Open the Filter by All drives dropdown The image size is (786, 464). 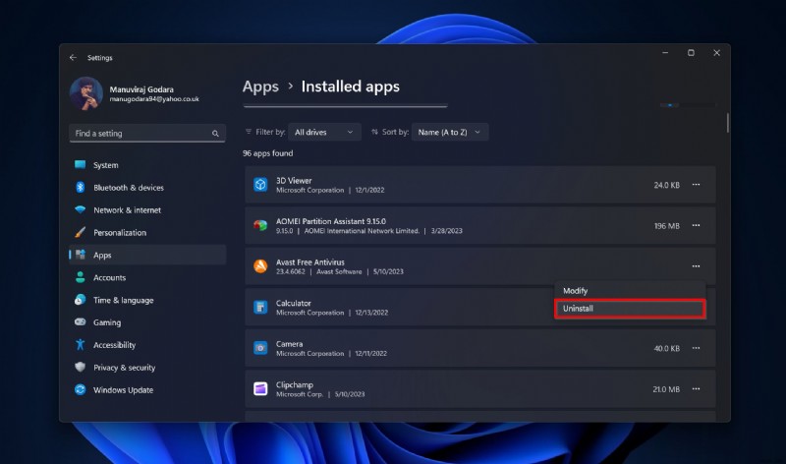[324, 132]
